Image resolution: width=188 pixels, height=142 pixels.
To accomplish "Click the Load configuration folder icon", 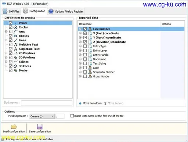I will pyautogui.click(x=14, y=127).
